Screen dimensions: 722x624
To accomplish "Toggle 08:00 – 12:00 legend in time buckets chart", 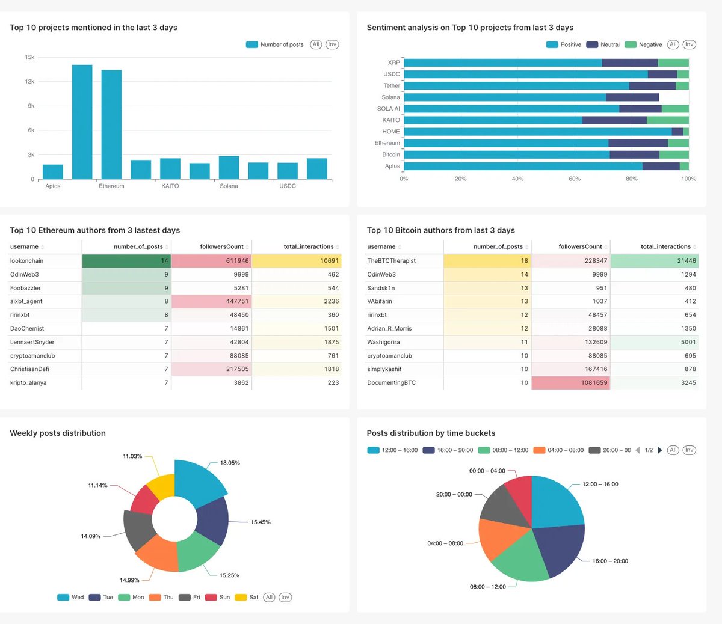I will [x=504, y=450].
